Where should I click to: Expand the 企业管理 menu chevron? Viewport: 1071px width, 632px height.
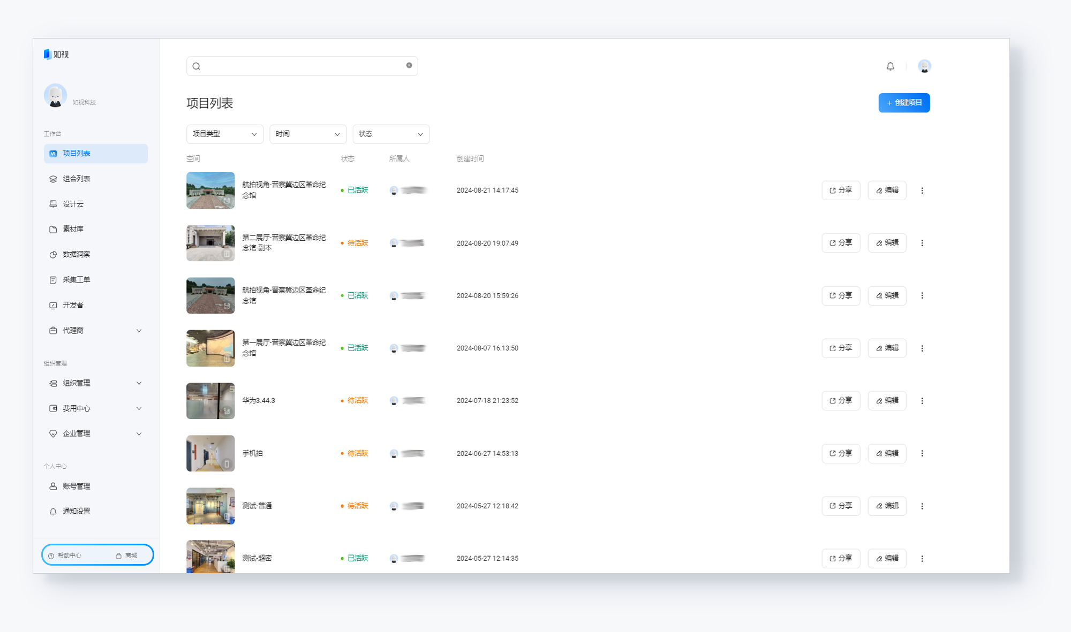coord(139,434)
